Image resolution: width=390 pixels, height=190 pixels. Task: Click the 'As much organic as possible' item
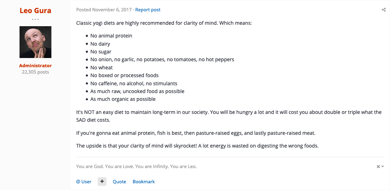(x=123, y=99)
